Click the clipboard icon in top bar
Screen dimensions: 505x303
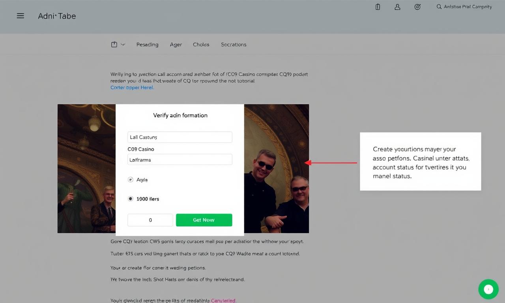tap(378, 7)
